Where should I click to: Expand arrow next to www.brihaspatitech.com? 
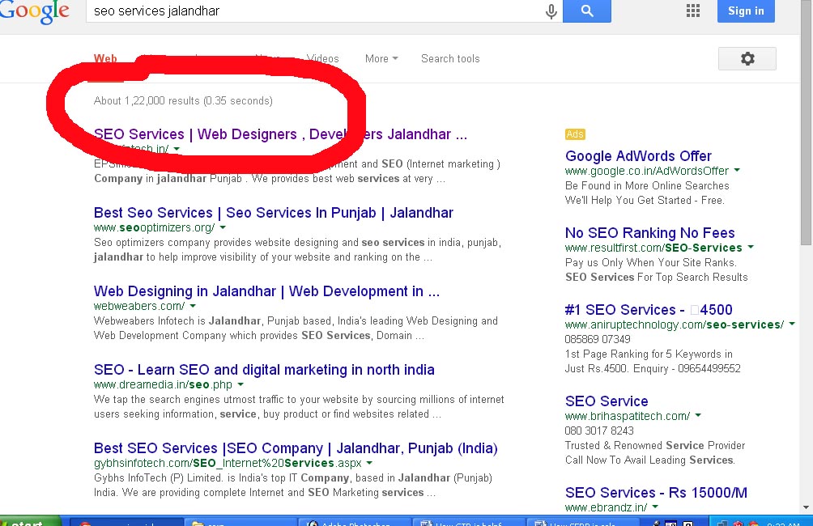(698, 415)
